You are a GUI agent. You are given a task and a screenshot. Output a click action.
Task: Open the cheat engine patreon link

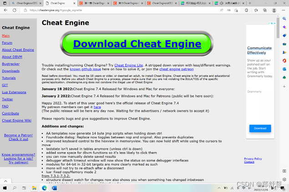click(x=177, y=69)
